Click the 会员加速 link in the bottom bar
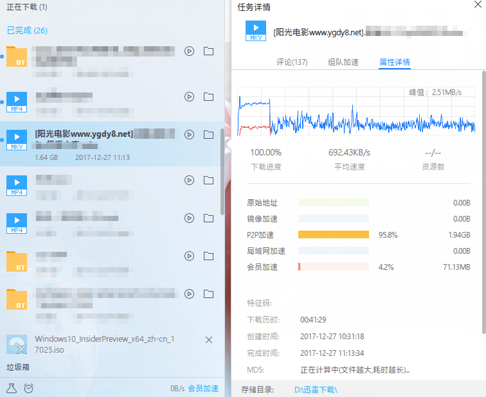The height and width of the screenshot is (397, 486). (203, 389)
